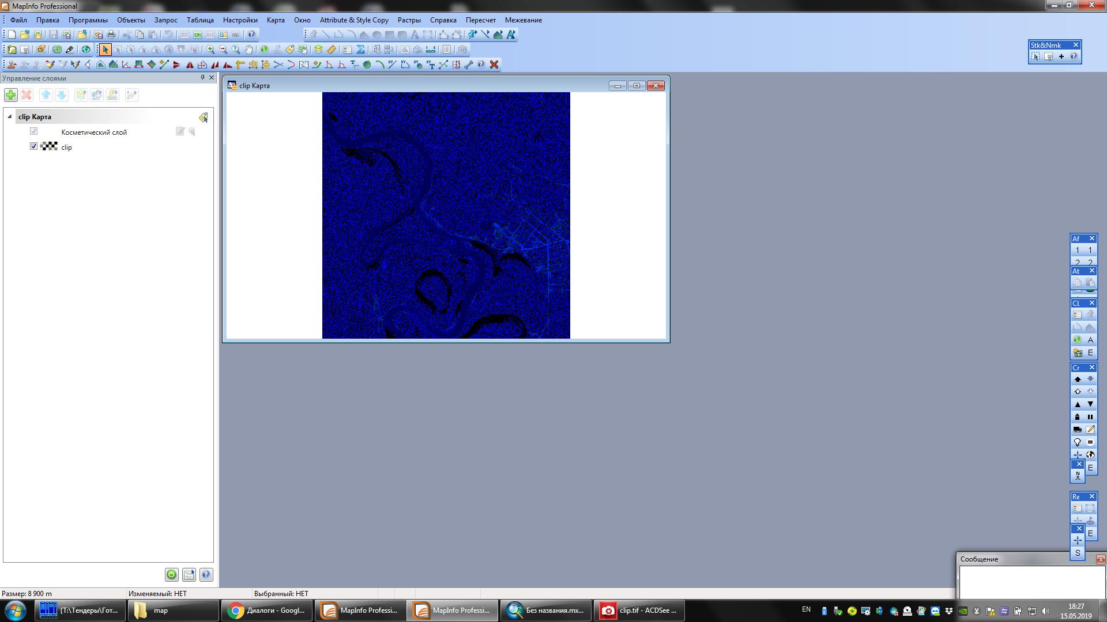Collapse the clip Карта tree node

click(9, 116)
